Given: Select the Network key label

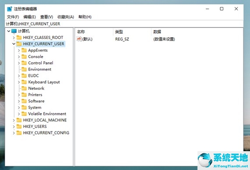Looking at the screenshot, I should tap(36, 88).
